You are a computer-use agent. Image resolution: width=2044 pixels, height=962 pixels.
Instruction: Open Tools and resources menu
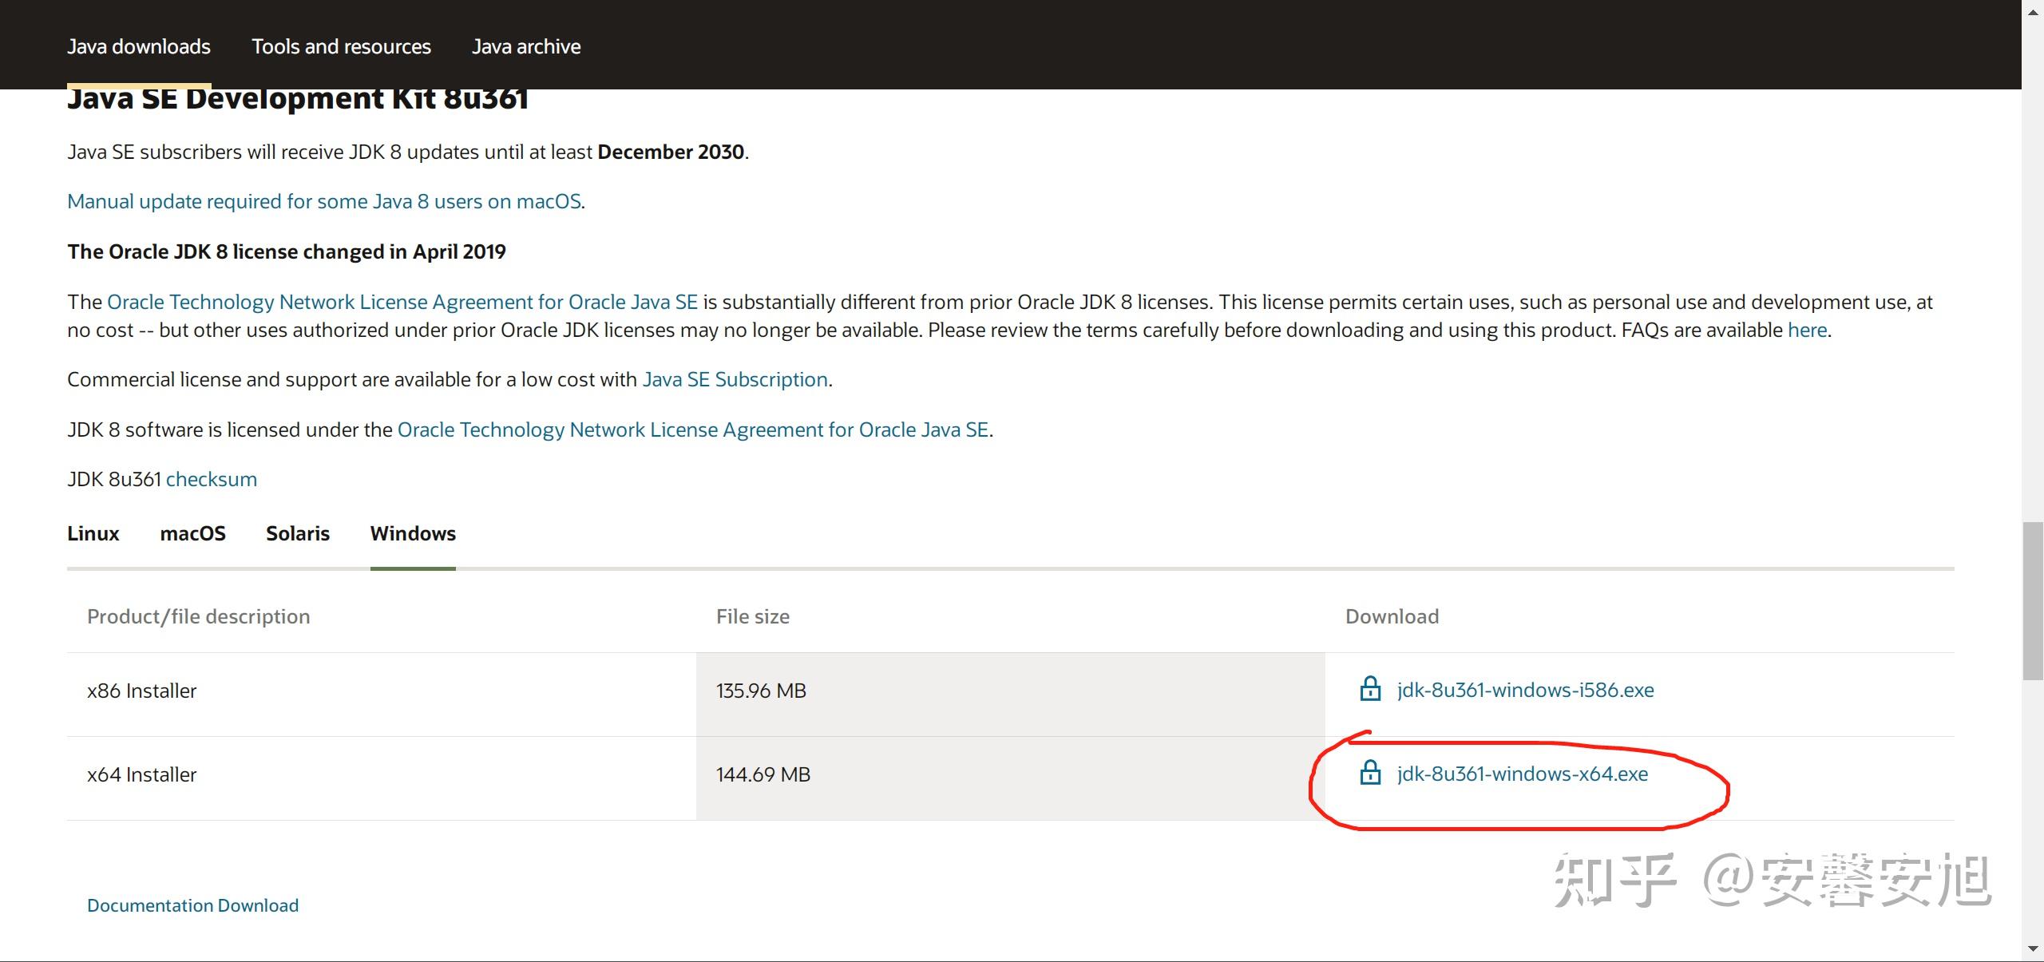(341, 46)
